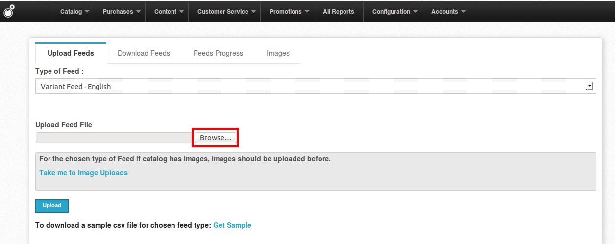Go to All Reports
The image size is (615, 244).
pyautogui.click(x=338, y=12)
